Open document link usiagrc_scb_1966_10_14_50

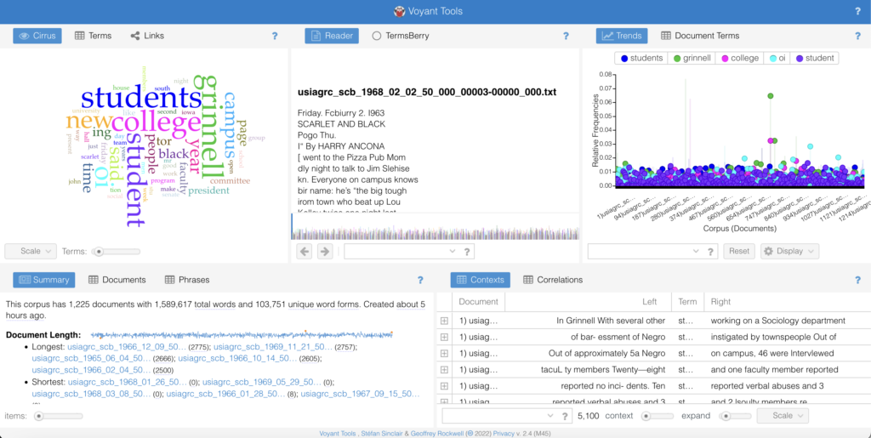point(237,359)
